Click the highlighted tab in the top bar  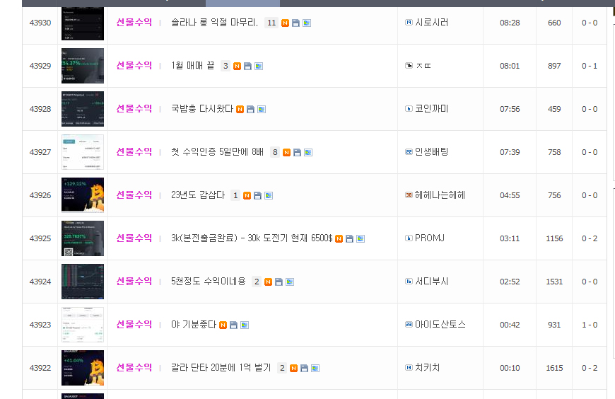(x=242, y=3)
